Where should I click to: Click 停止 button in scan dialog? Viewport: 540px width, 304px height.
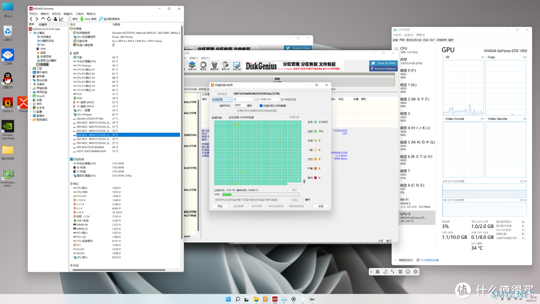(220, 206)
